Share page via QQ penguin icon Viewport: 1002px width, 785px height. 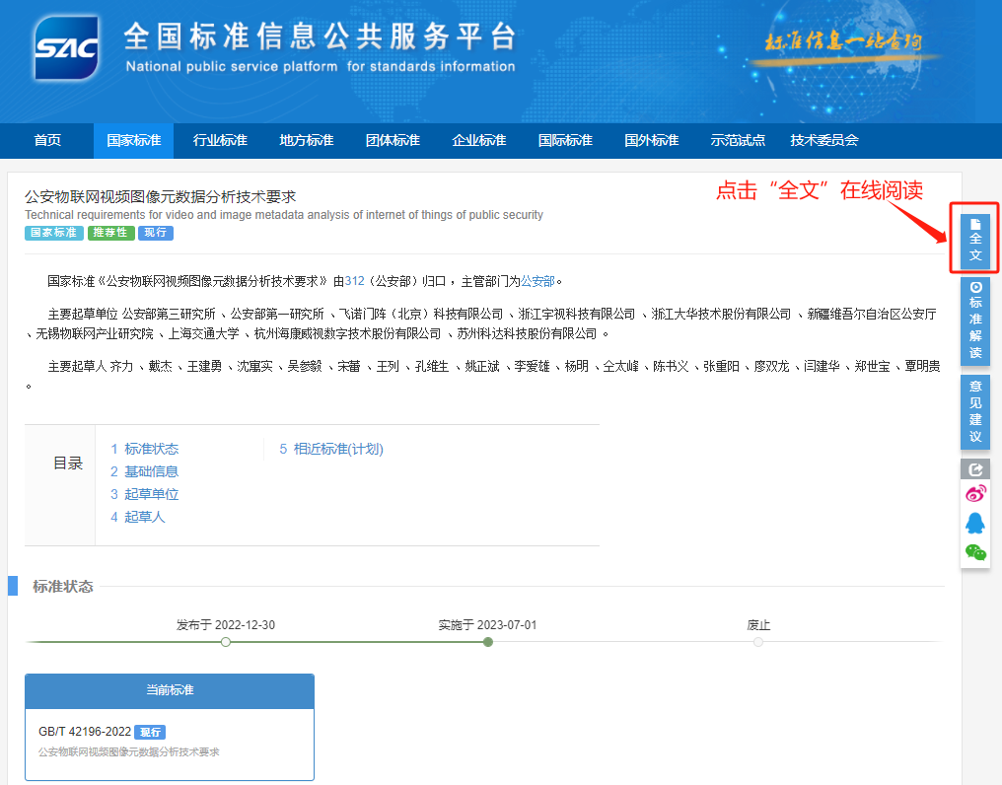point(975,523)
